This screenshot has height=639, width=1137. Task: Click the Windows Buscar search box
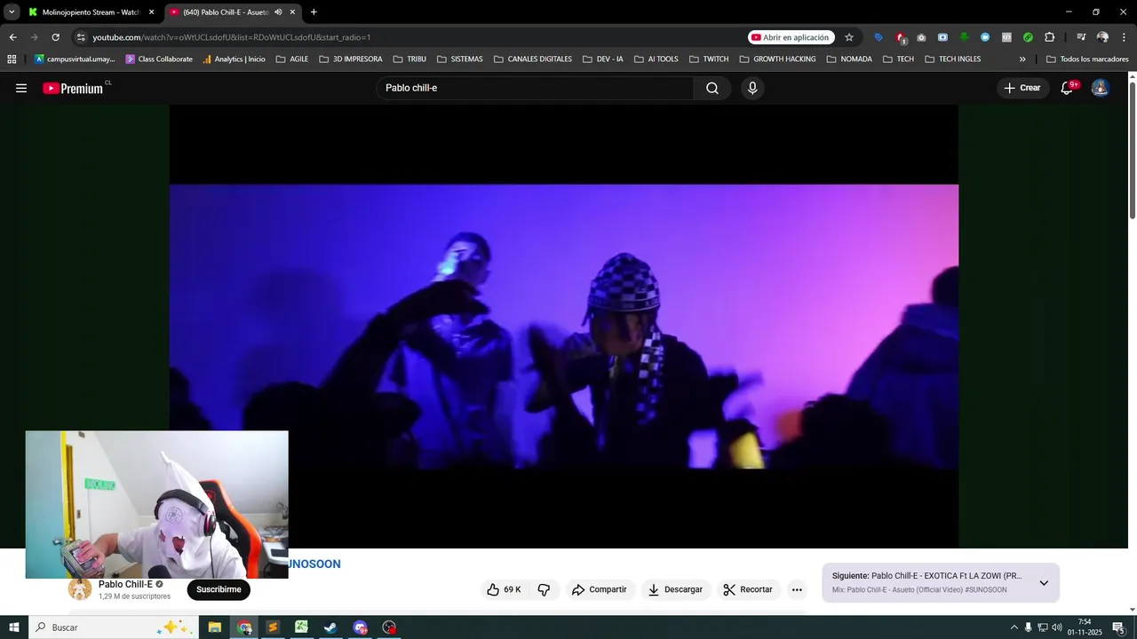[x=113, y=627]
